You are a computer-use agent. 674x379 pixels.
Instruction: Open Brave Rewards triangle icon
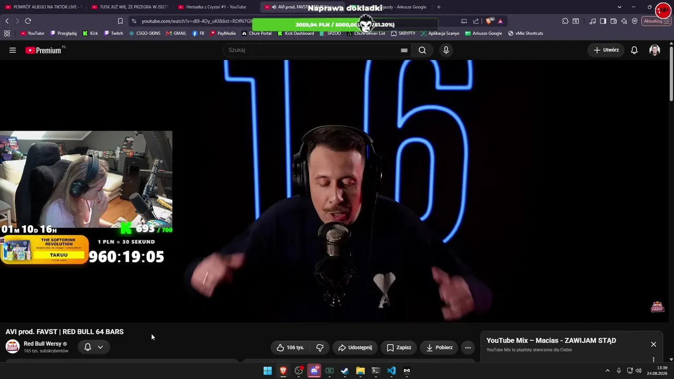(500, 21)
